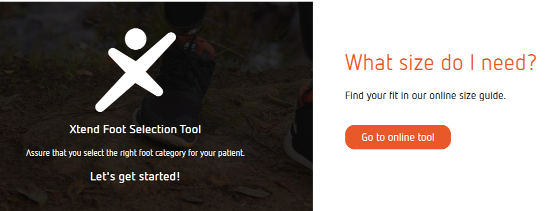Click the word started! below the subtitle
The width and height of the screenshot is (556, 211).
(162, 176)
